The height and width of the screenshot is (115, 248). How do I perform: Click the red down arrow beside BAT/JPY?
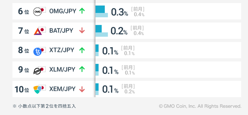coord(82,31)
